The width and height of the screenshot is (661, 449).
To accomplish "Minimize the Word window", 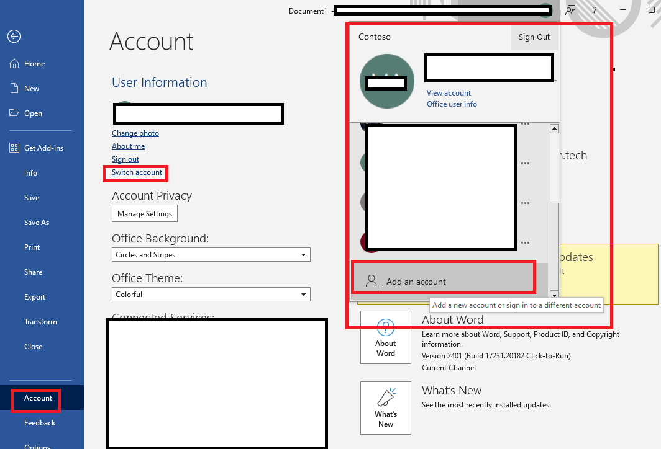I will (623, 10).
